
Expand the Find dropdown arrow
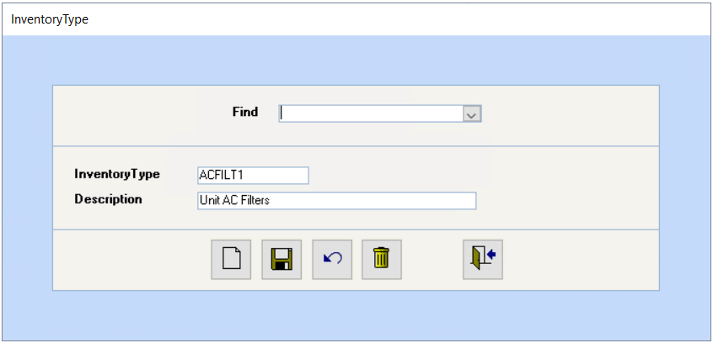(x=472, y=114)
